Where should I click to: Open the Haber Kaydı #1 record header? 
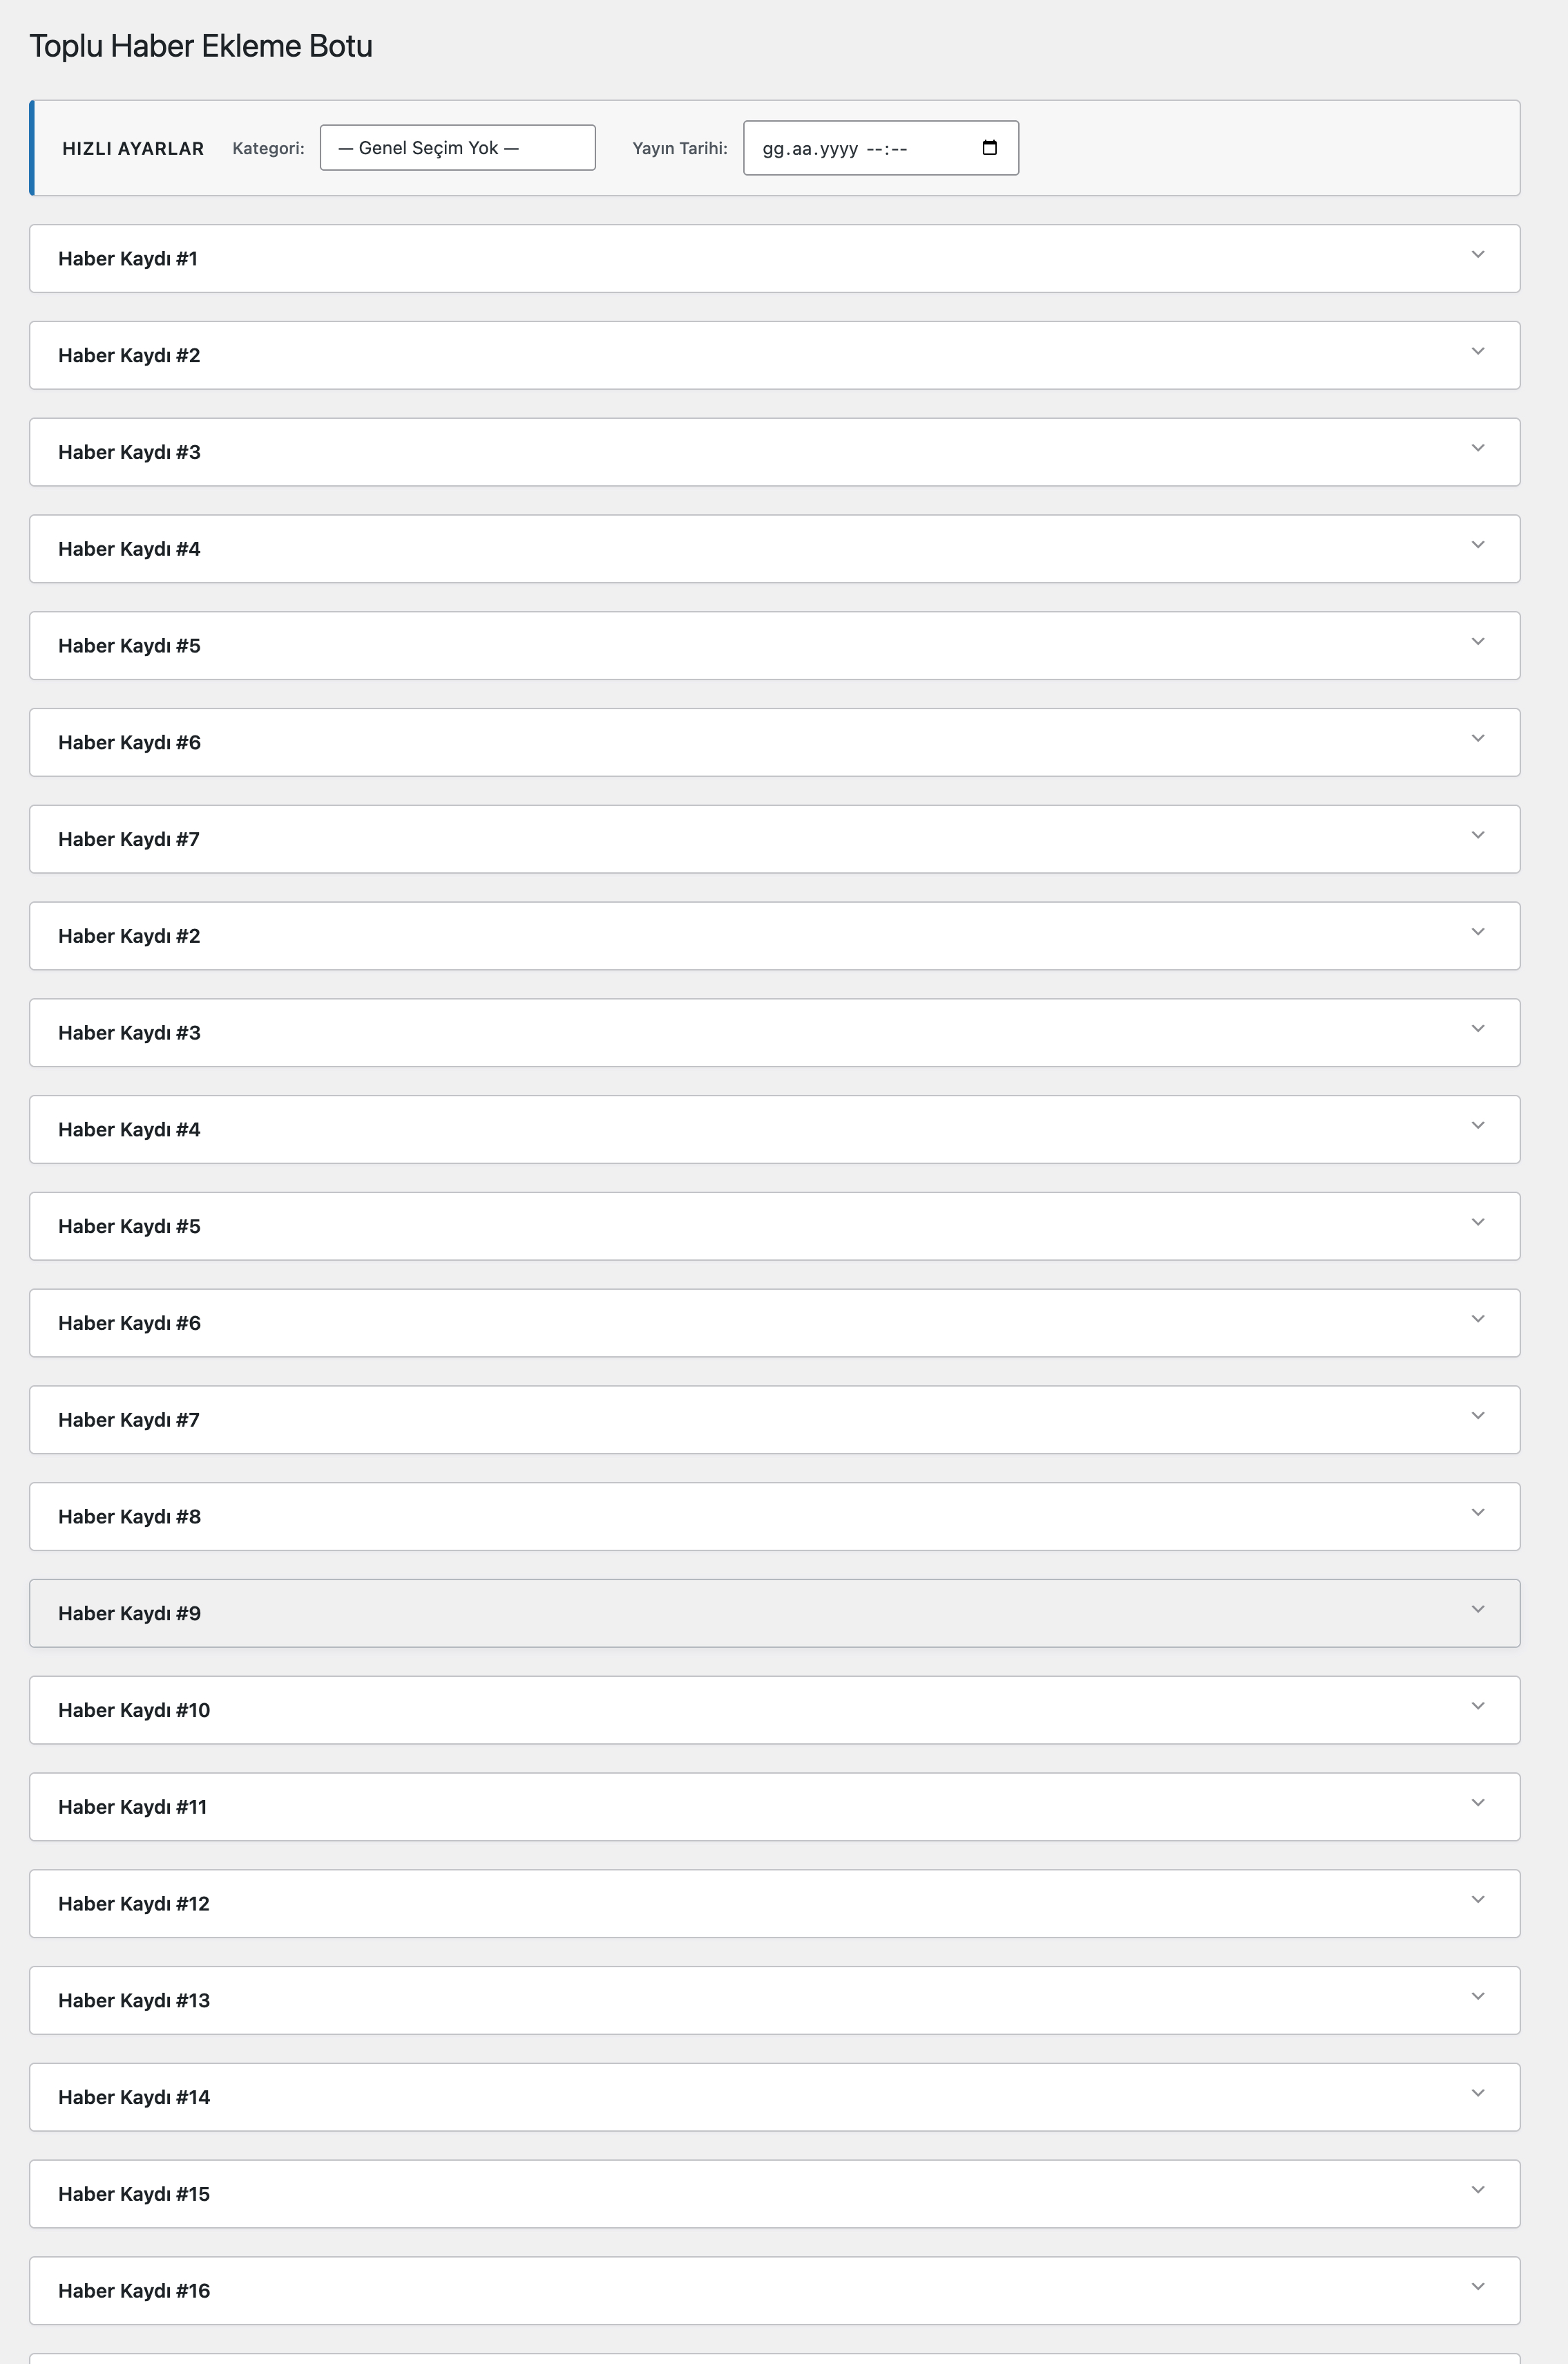click(774, 258)
